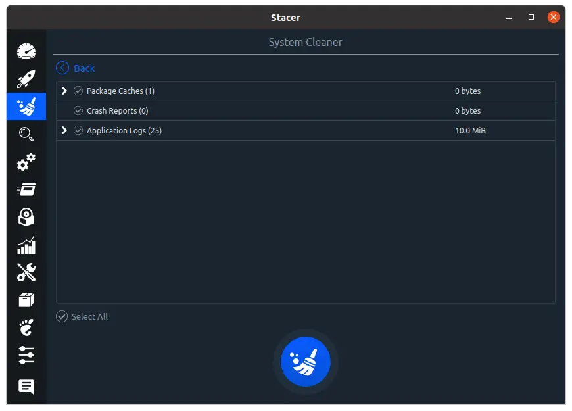Screen dimensions: 572x411
Task: Open Startup Apps rocket page
Action: (x=26, y=79)
